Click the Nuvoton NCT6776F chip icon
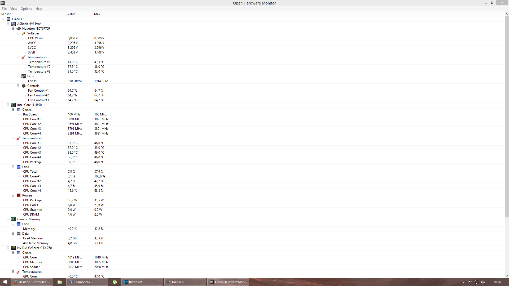The image size is (509, 286). [19, 29]
